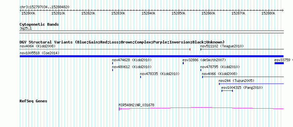Click the 152870k ruler tick label
The image size is (293, 127).
pyautogui.click(x=238, y=13)
